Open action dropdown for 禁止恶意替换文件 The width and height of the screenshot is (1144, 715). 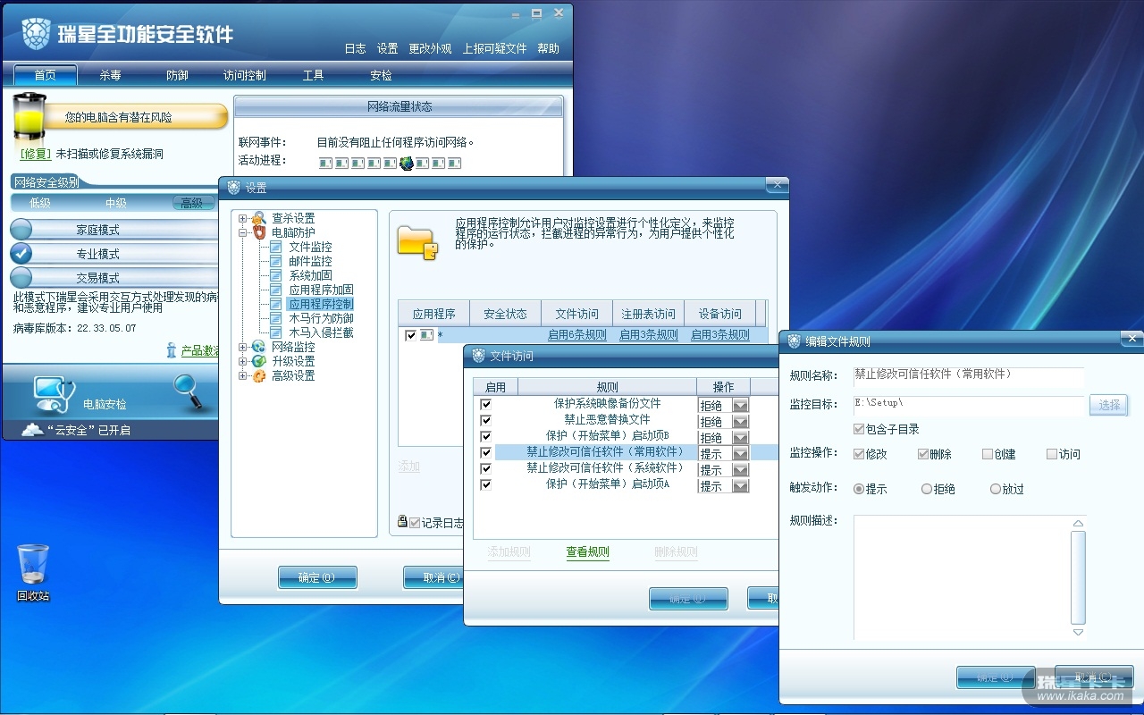740,421
